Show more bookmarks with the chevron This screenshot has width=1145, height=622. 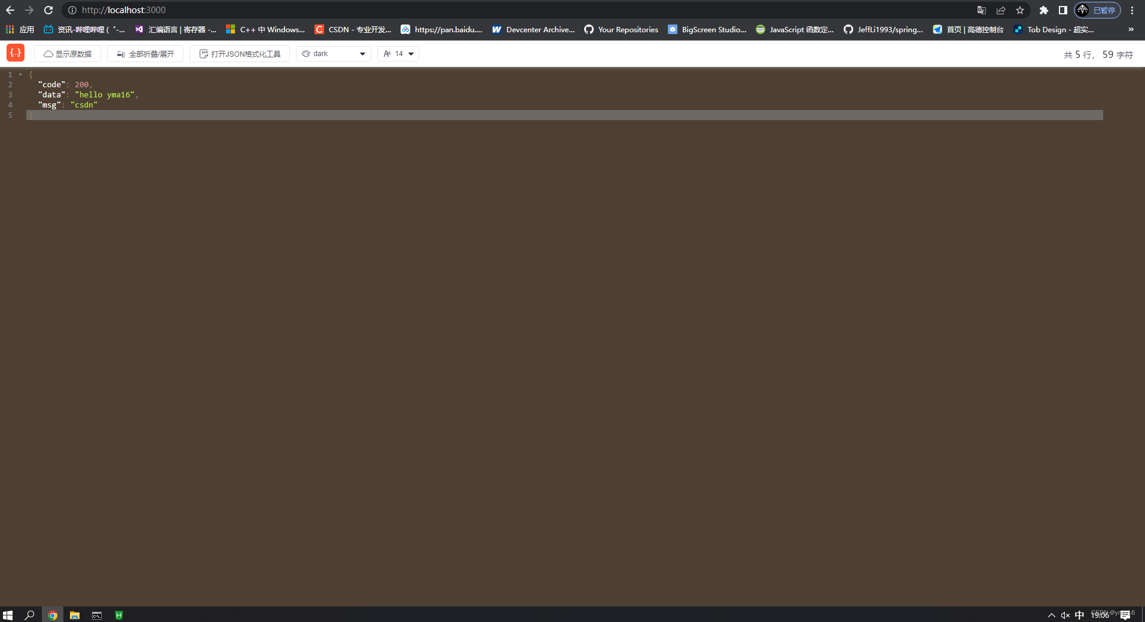[x=1131, y=29]
